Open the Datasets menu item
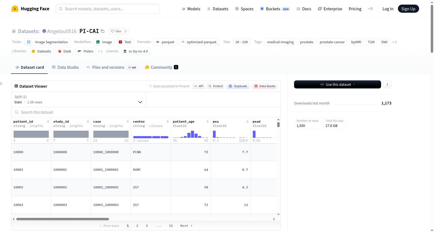Screen dimensions: 434x233 click(218, 9)
